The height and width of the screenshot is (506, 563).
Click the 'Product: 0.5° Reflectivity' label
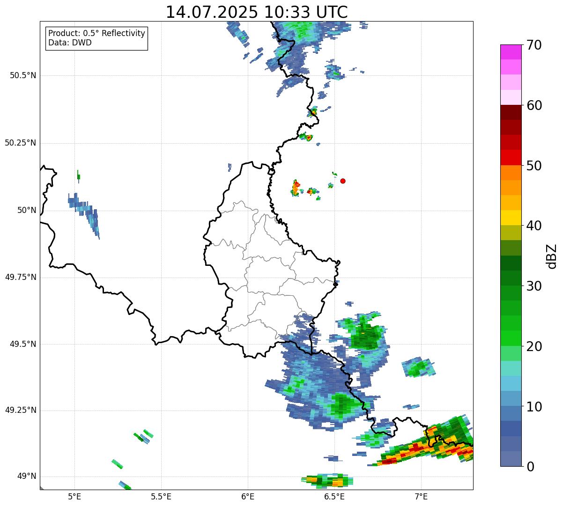pyautogui.click(x=96, y=34)
